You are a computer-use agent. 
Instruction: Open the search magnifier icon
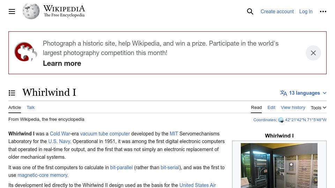pyautogui.click(x=250, y=11)
